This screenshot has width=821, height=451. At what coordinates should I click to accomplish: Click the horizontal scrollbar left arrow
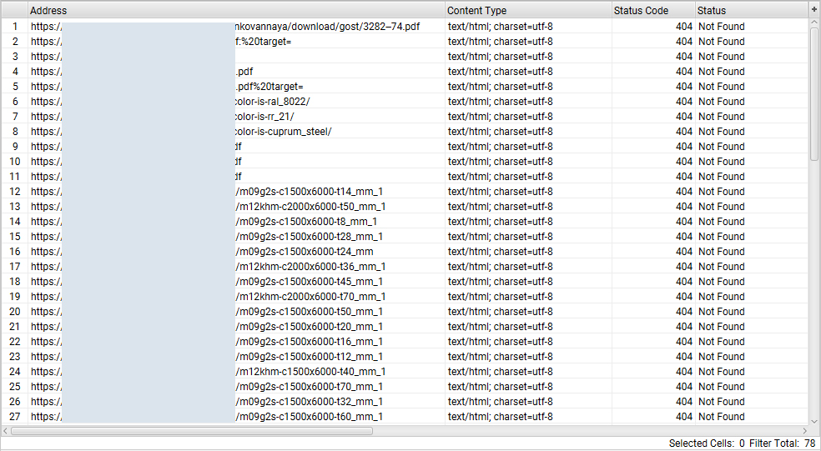click(x=6, y=431)
